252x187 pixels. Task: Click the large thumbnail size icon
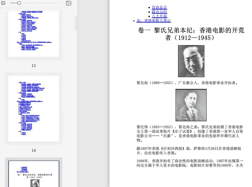[69, 3]
